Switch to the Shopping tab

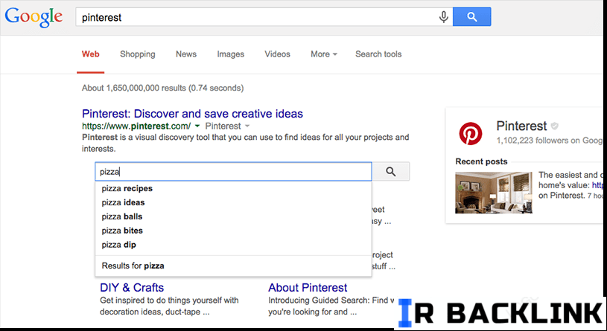(137, 54)
